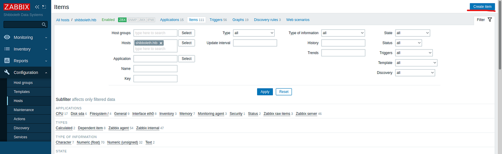Click the Create item button
502x154 pixels.
[x=482, y=7]
